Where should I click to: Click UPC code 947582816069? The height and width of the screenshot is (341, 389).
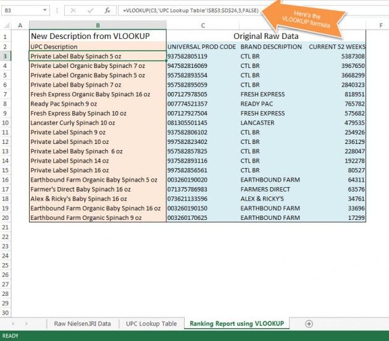(x=187, y=65)
